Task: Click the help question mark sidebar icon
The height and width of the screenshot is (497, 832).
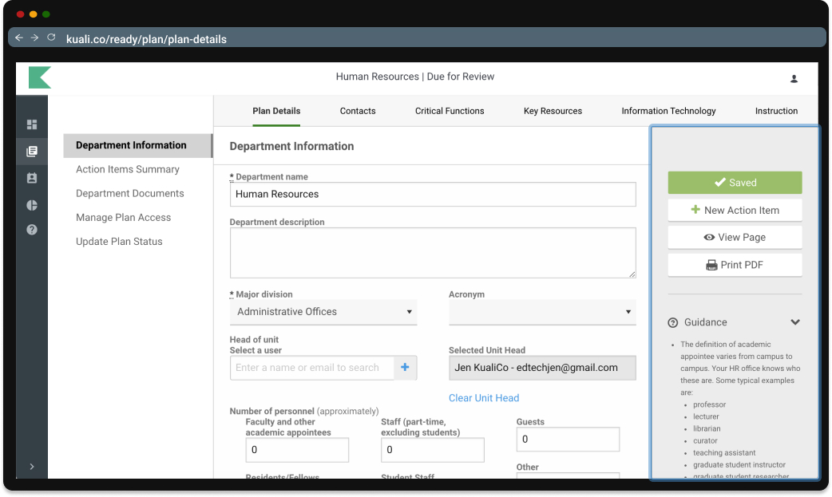Action: [x=32, y=230]
